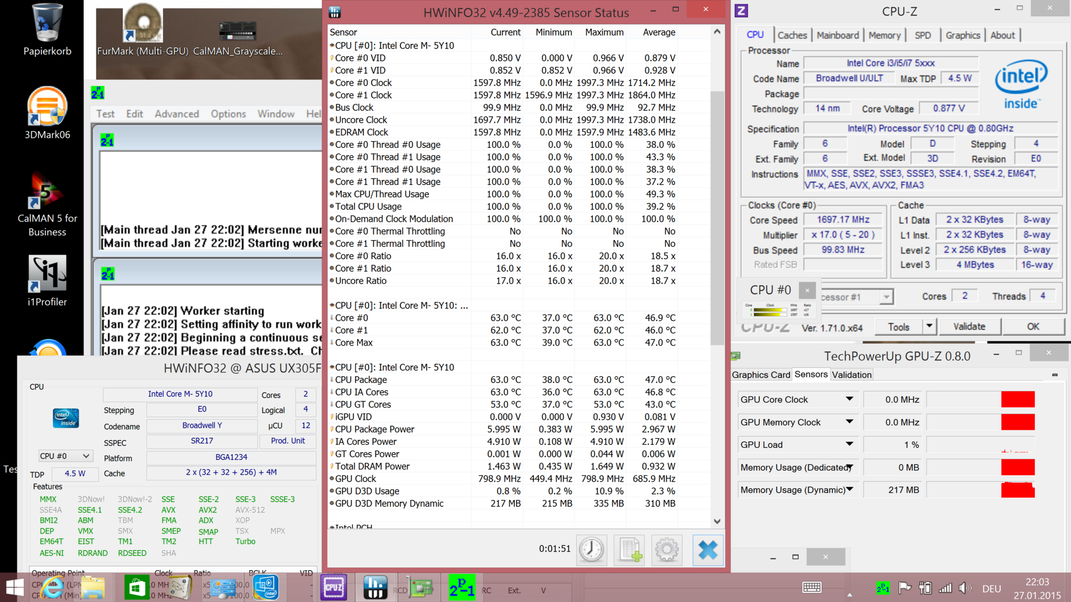Open GPU Core Clock sensor dropdown

849,399
